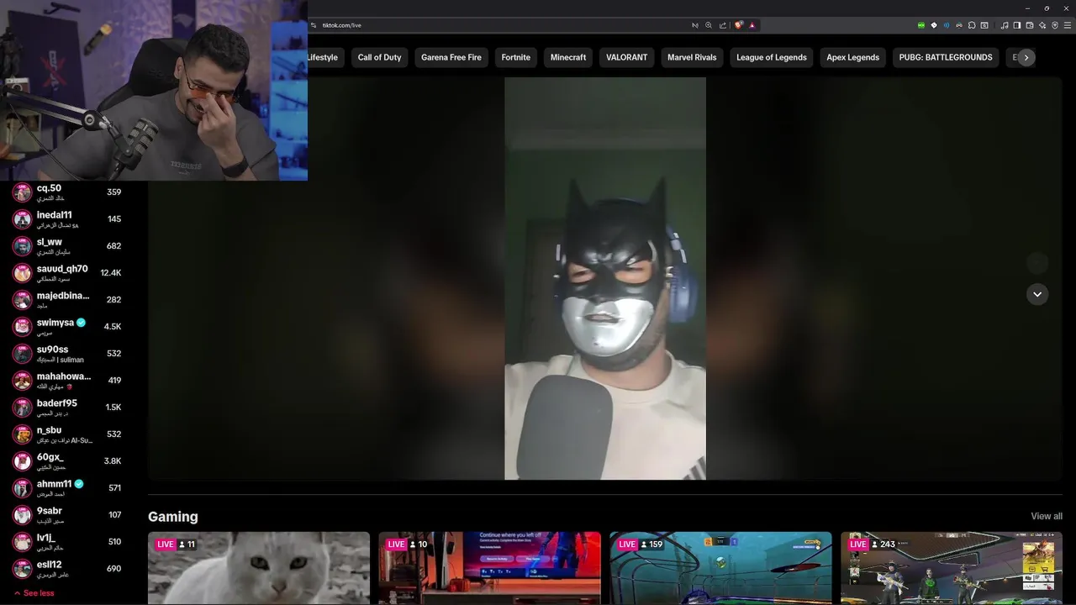The image size is (1076, 605).
Task: Click majedbina's profile avatar
Action: tap(22, 300)
